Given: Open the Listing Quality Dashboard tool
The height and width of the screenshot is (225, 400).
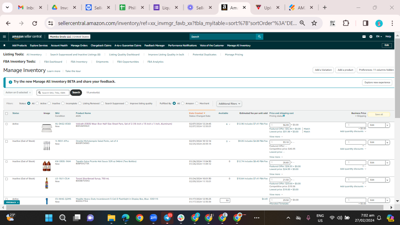Looking at the screenshot, I should pos(124,54).
